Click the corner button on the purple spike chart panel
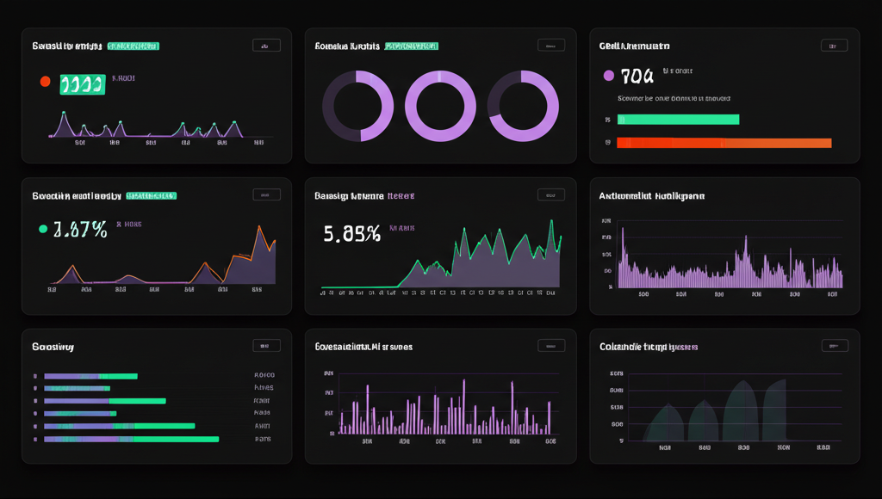The width and height of the screenshot is (882, 499). (x=551, y=346)
